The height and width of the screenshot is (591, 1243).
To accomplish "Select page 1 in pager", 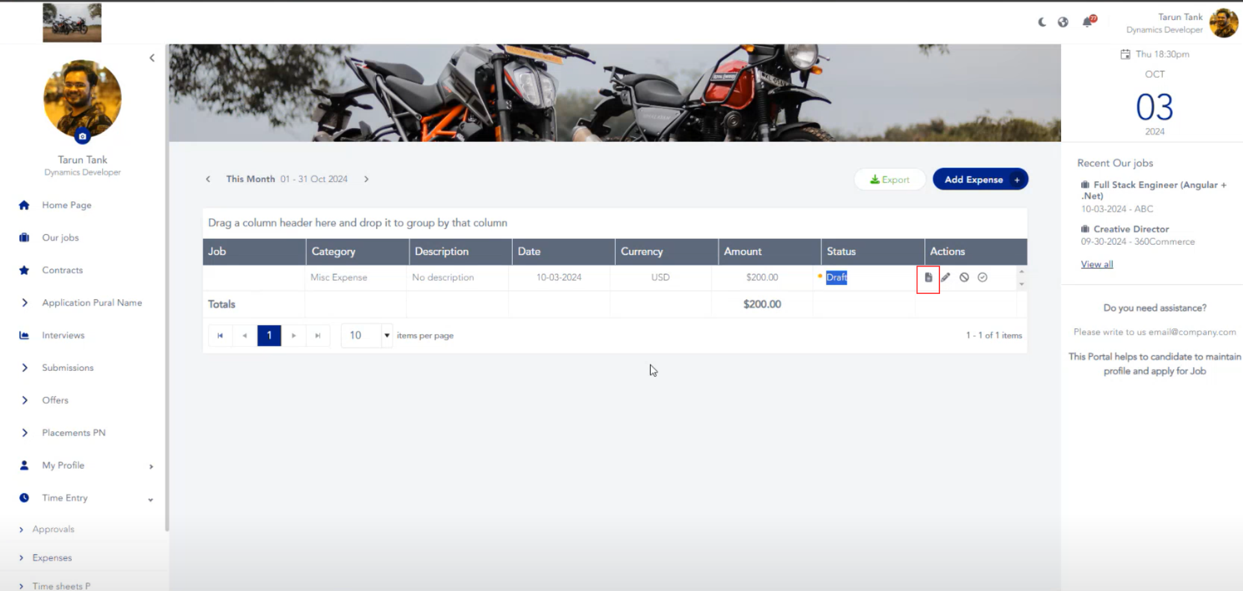I will (x=269, y=335).
